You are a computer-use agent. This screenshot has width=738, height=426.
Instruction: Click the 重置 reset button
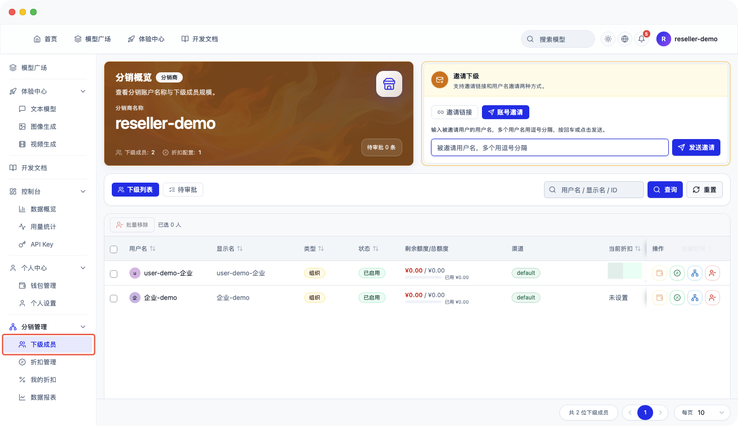tap(705, 190)
